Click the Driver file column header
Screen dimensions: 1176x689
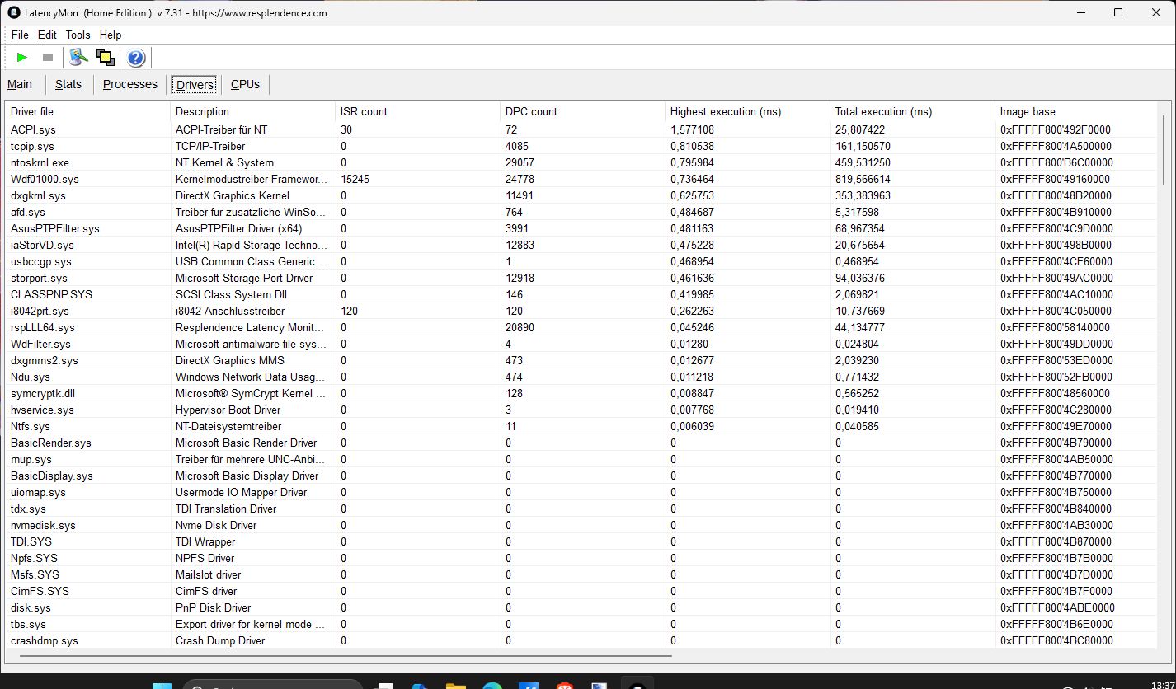click(32, 111)
